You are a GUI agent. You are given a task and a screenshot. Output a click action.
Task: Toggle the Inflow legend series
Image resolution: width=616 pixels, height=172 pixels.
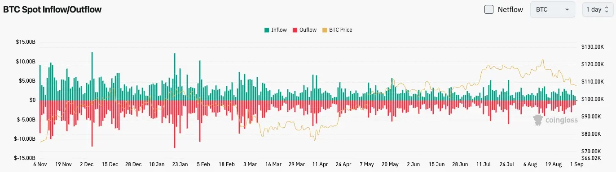pyautogui.click(x=276, y=30)
